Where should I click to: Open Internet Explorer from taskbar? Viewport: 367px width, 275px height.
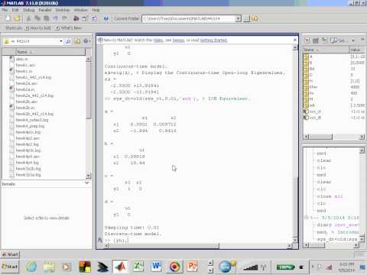pyautogui.click(x=31, y=267)
